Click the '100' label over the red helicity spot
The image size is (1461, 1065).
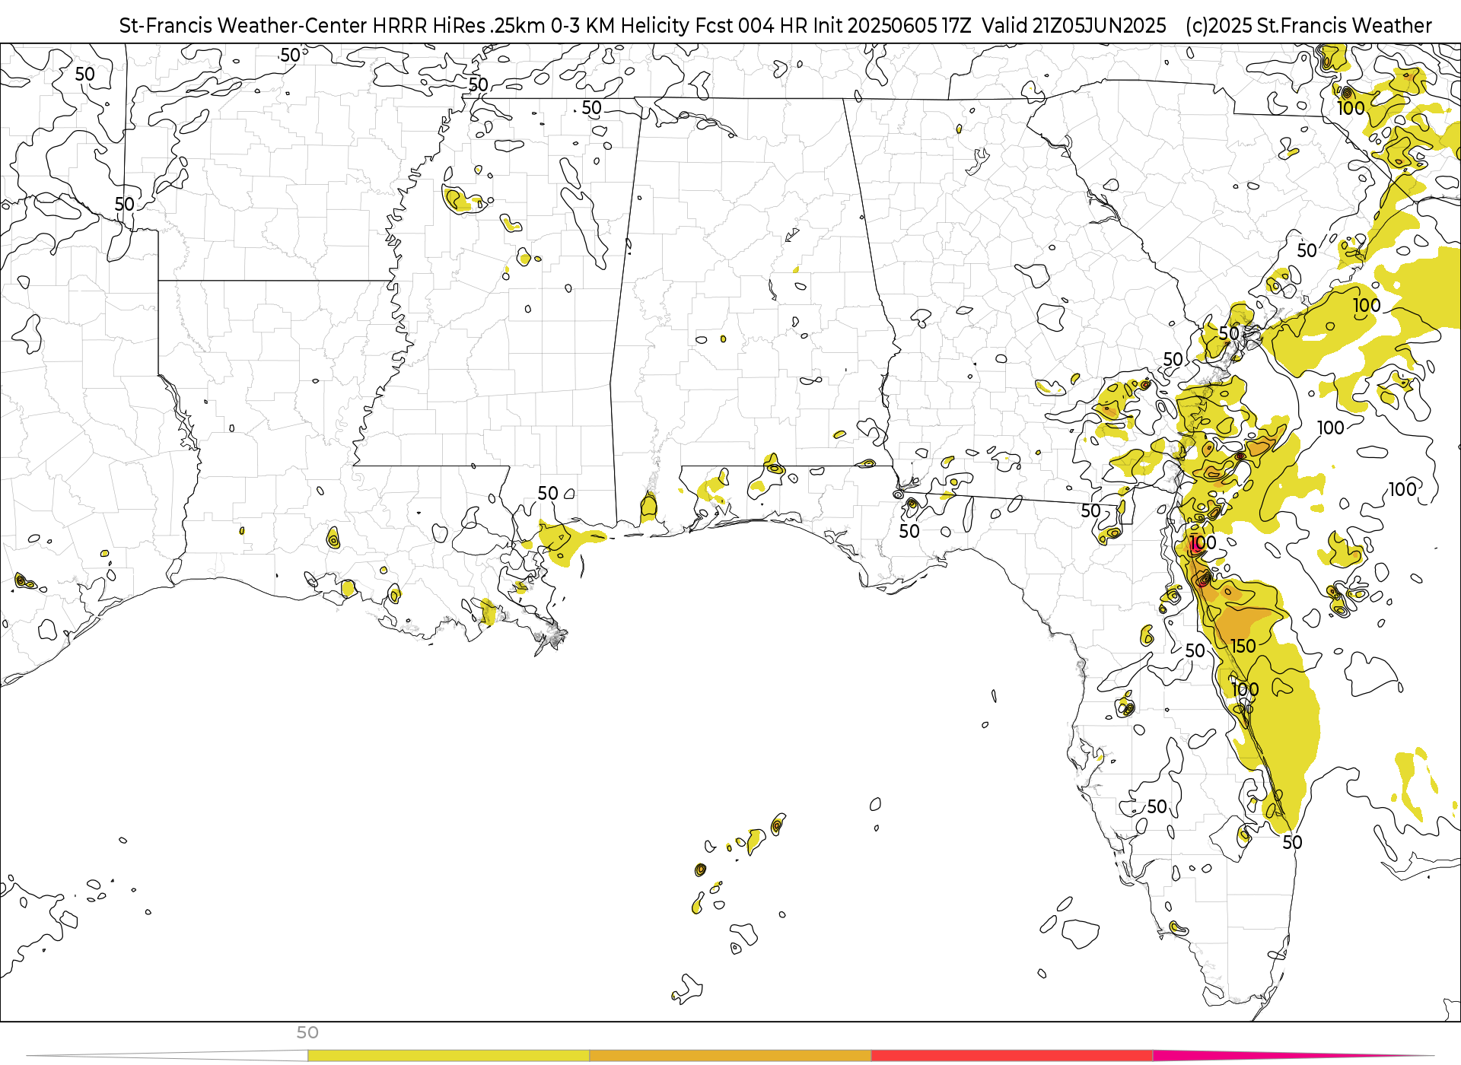1202,542
